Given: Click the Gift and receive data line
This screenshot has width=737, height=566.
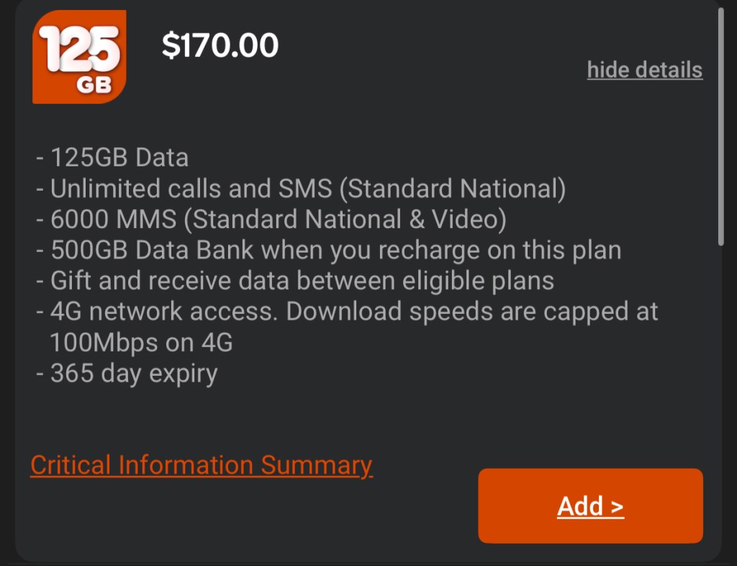Looking at the screenshot, I should (x=302, y=280).
